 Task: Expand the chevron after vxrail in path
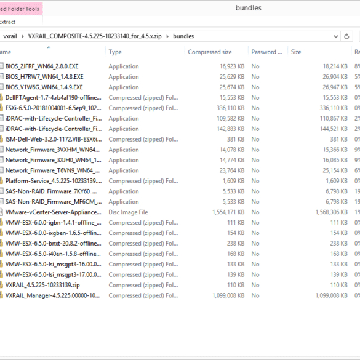(x=23, y=36)
